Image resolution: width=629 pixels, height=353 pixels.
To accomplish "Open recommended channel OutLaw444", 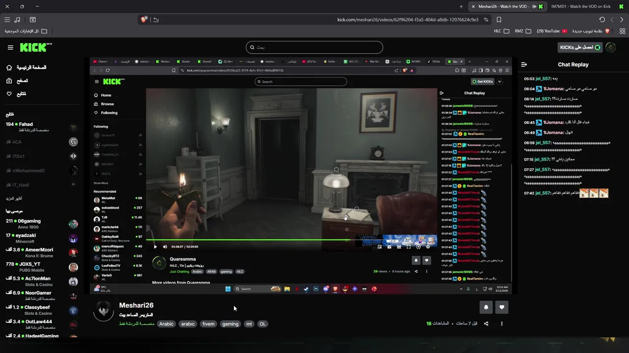I will coord(42,325).
